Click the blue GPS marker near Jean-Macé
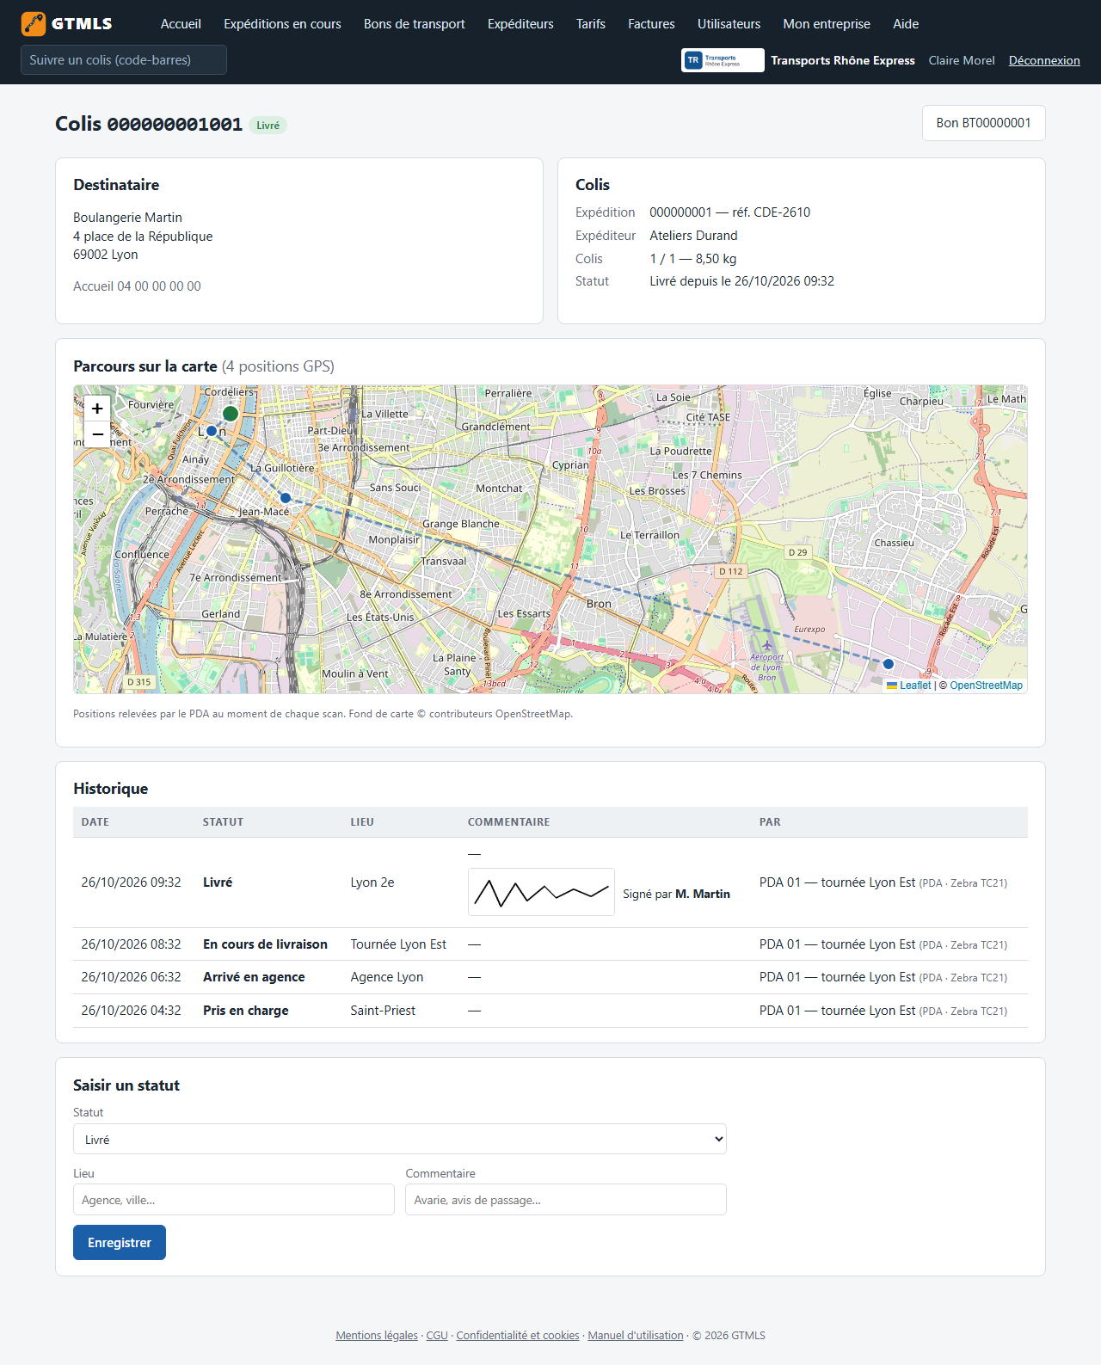 286,498
